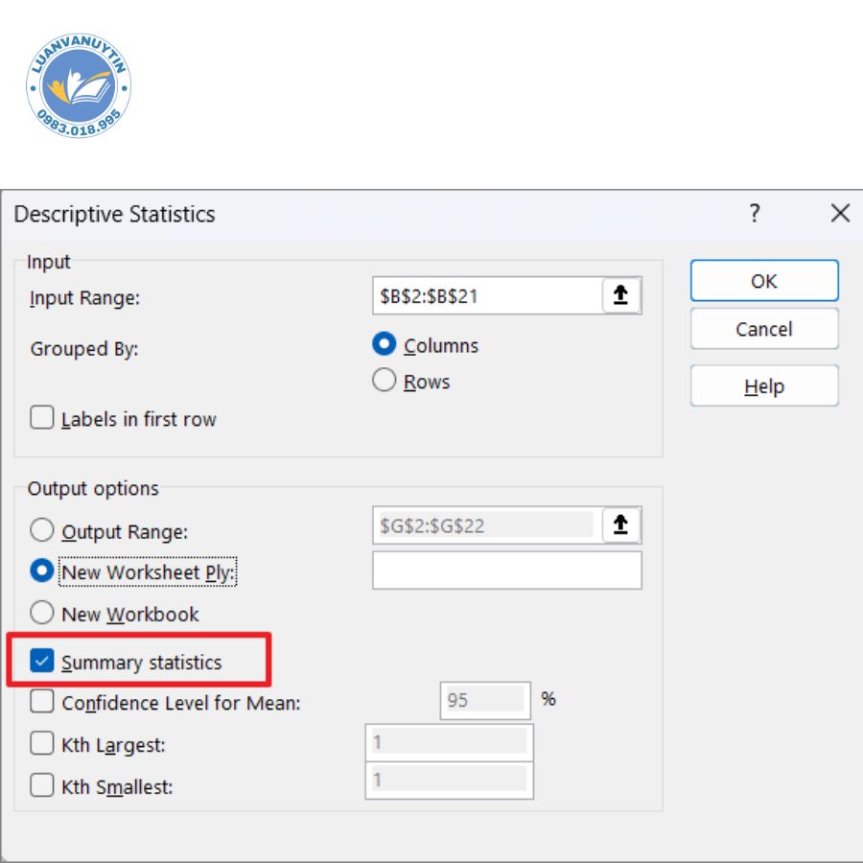Close the Descriptive Statistics dialog
This screenshot has height=863, width=863.
tap(840, 213)
